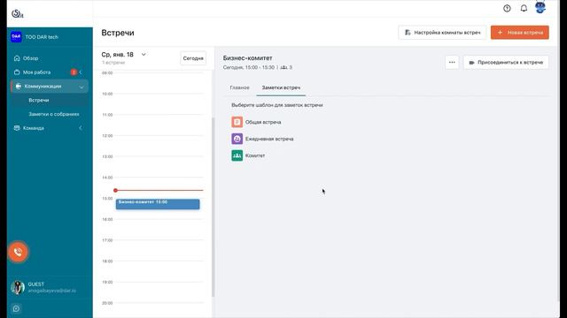This screenshot has width=567, height=318.
Task: Click the red current-time marker dot
Action: point(115,191)
